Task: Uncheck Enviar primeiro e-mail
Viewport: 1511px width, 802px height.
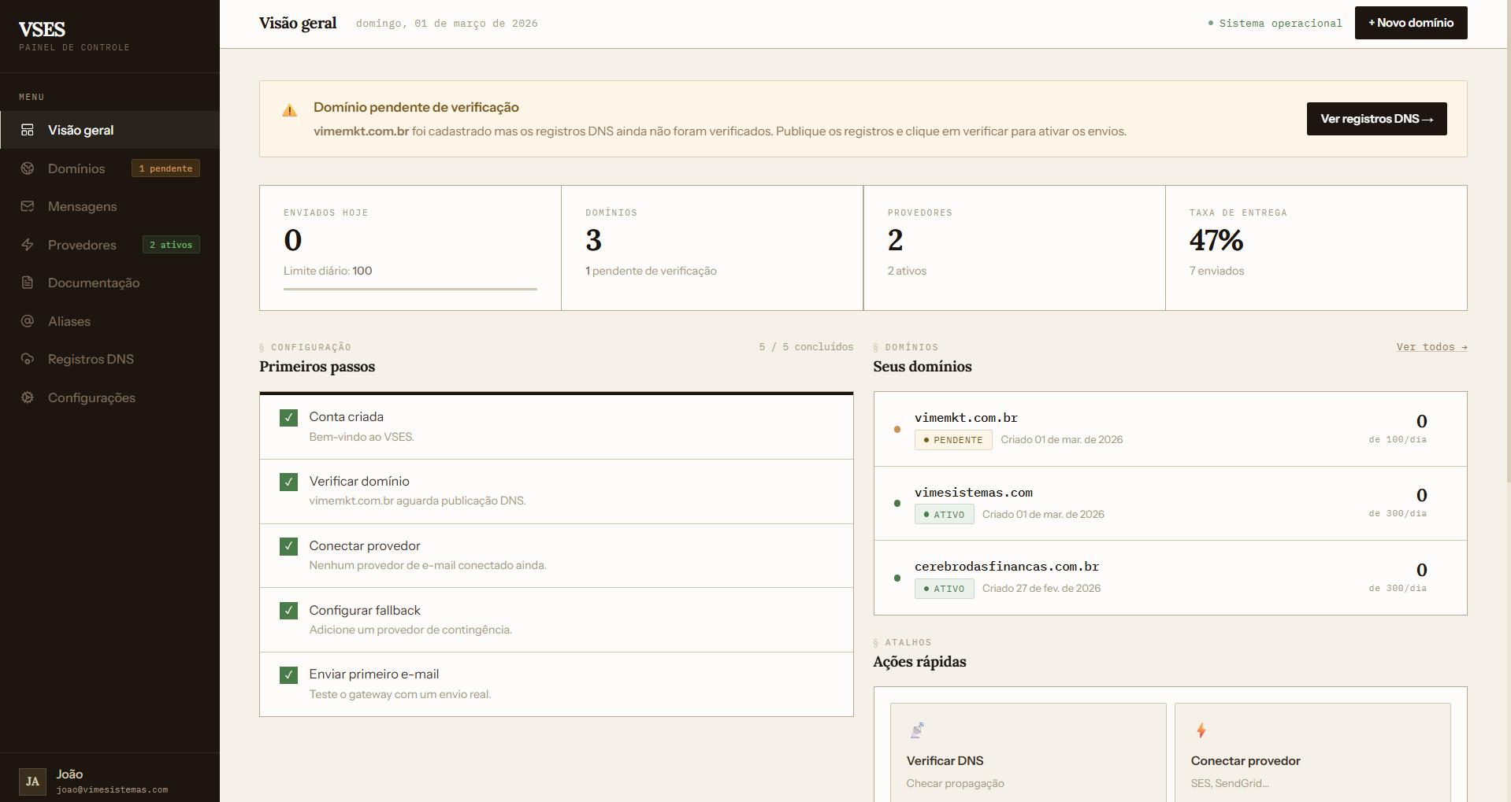Action: coord(288,674)
